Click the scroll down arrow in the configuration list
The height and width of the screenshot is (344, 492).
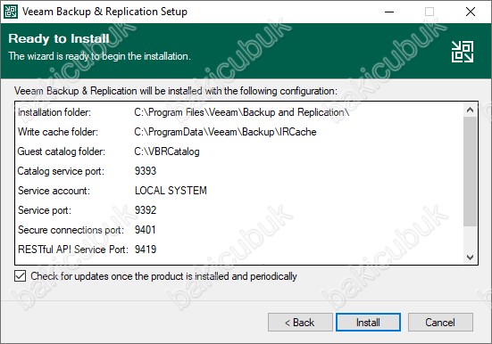[470, 258]
